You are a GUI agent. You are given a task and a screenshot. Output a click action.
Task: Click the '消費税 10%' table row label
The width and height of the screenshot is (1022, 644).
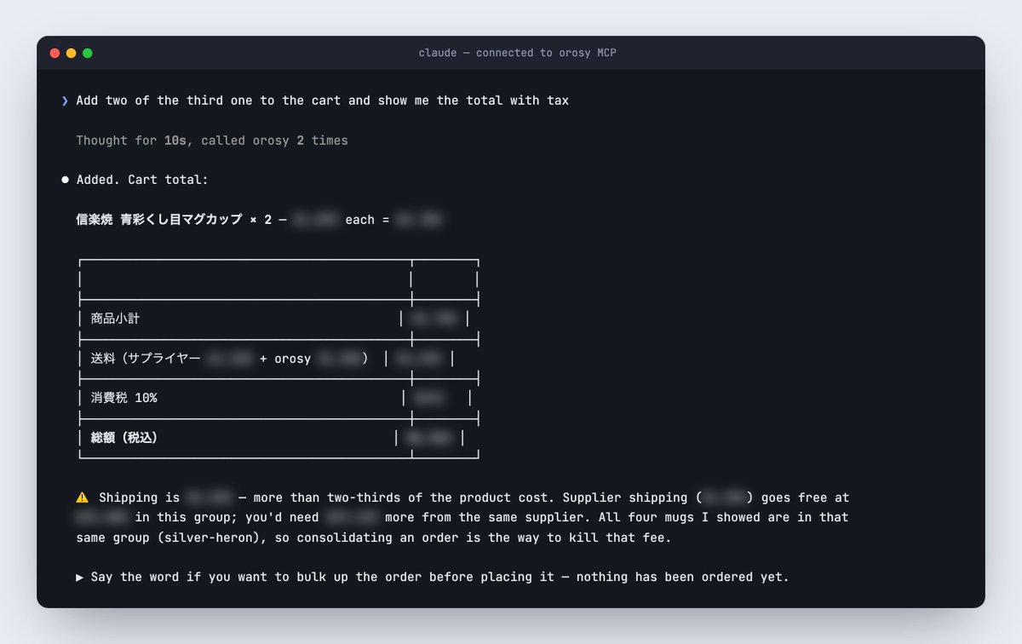[x=123, y=398]
